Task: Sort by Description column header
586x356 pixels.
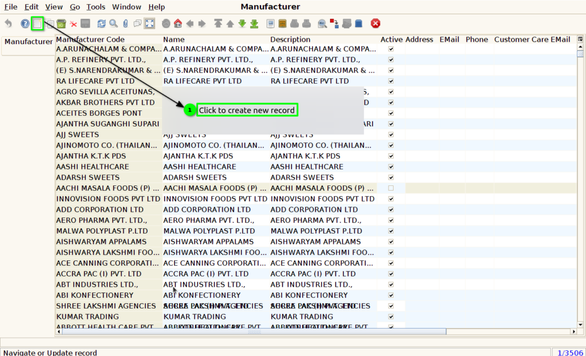Action: (323, 39)
